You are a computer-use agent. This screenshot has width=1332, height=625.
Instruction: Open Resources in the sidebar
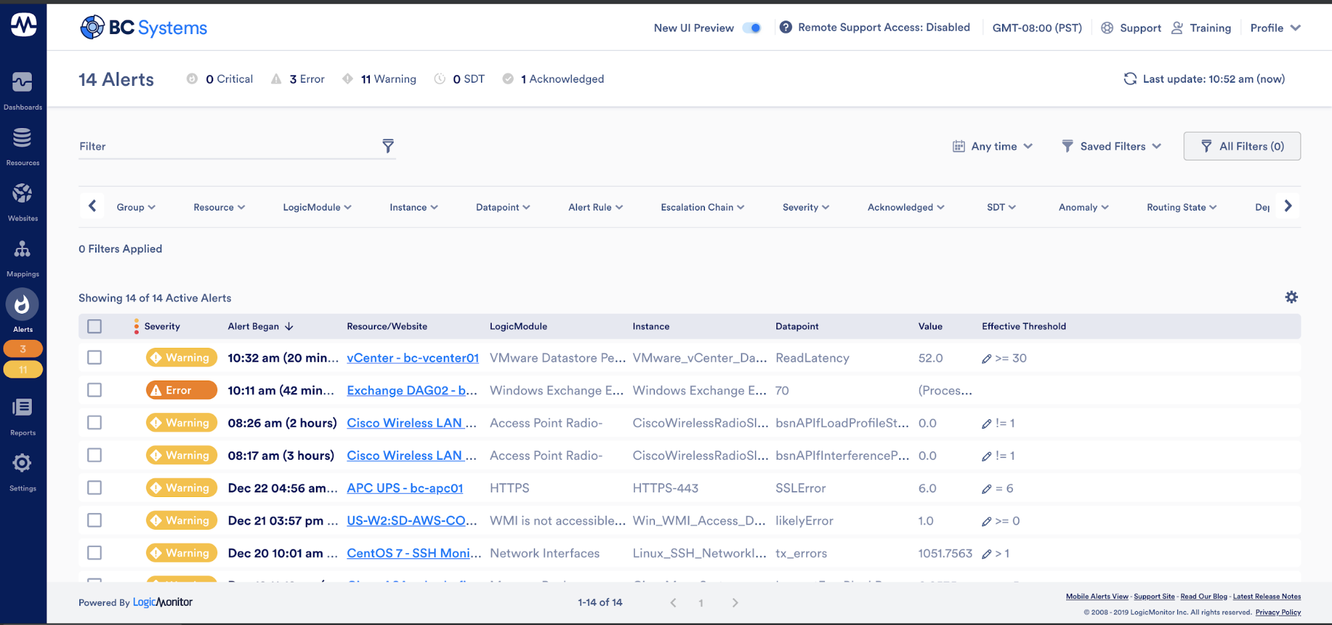tap(23, 146)
